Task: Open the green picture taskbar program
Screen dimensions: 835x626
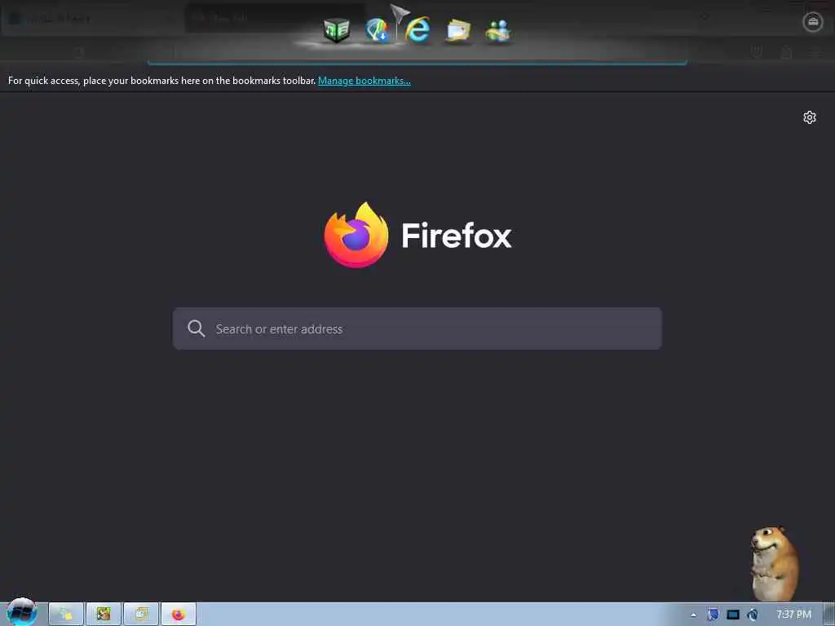Action: click(104, 615)
